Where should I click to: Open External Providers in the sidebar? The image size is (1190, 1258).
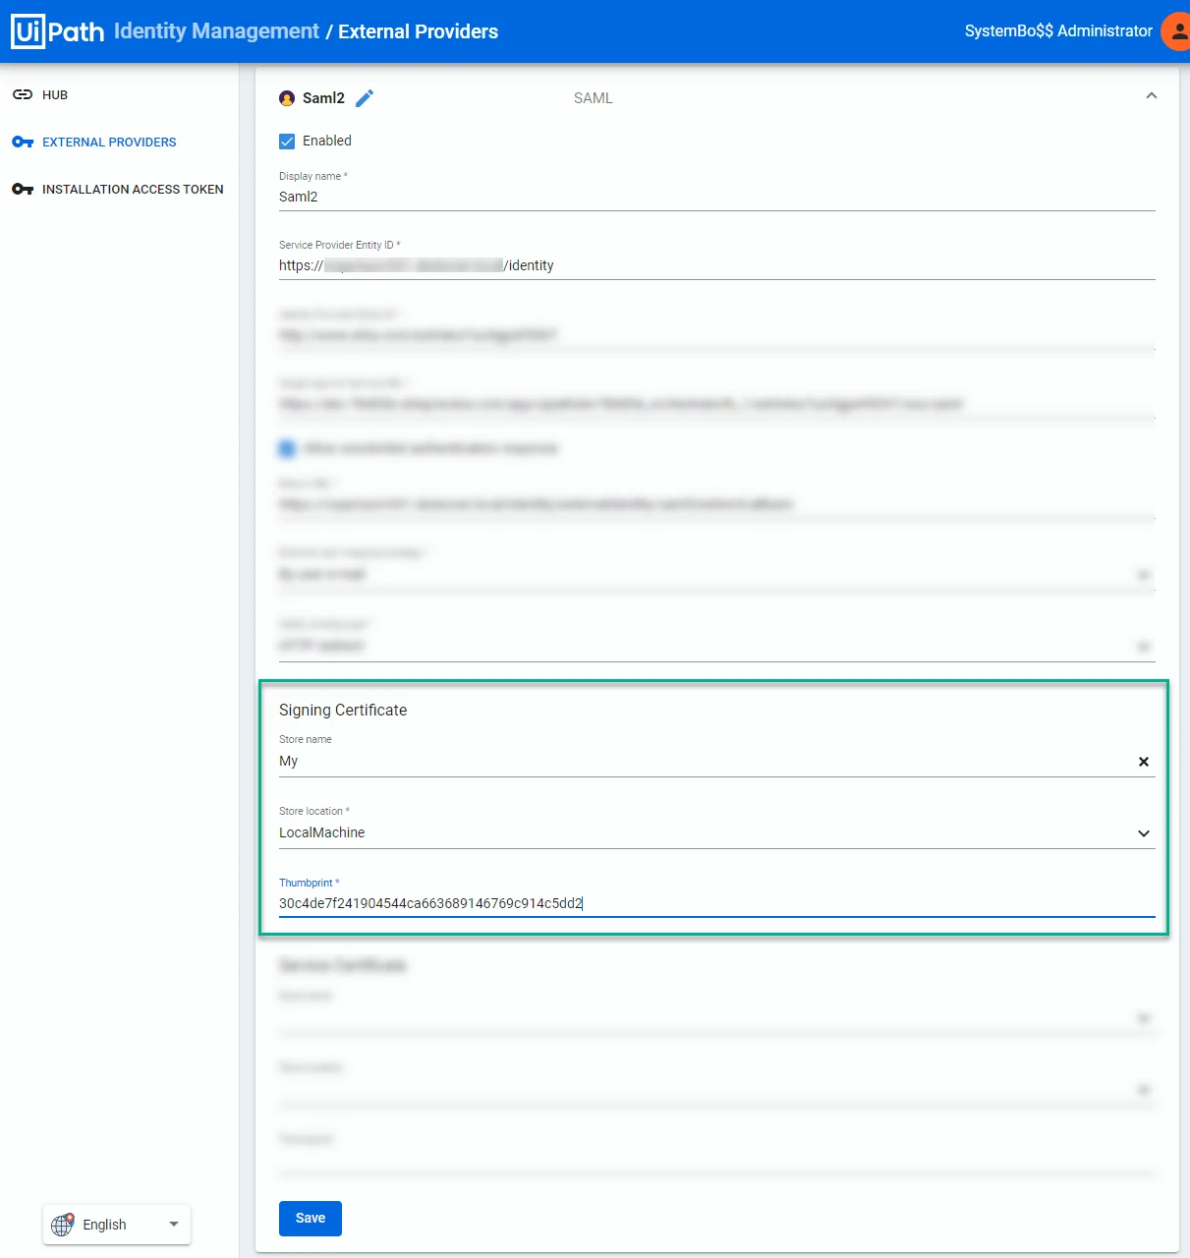coord(109,143)
